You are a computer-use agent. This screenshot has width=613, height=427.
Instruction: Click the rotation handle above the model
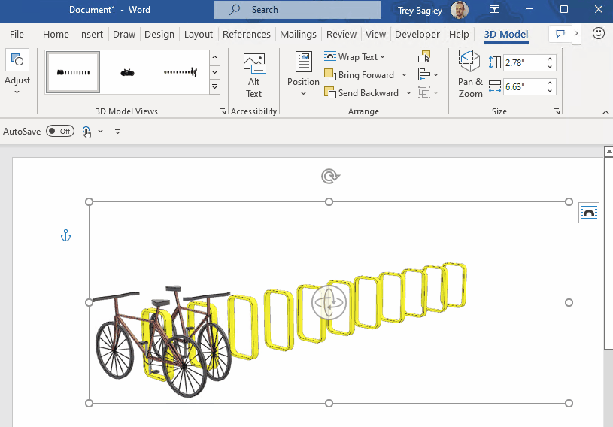[x=329, y=177]
